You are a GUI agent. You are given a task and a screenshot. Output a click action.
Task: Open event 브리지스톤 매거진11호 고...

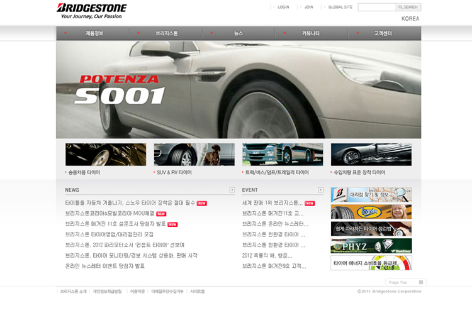pyautogui.click(x=273, y=213)
